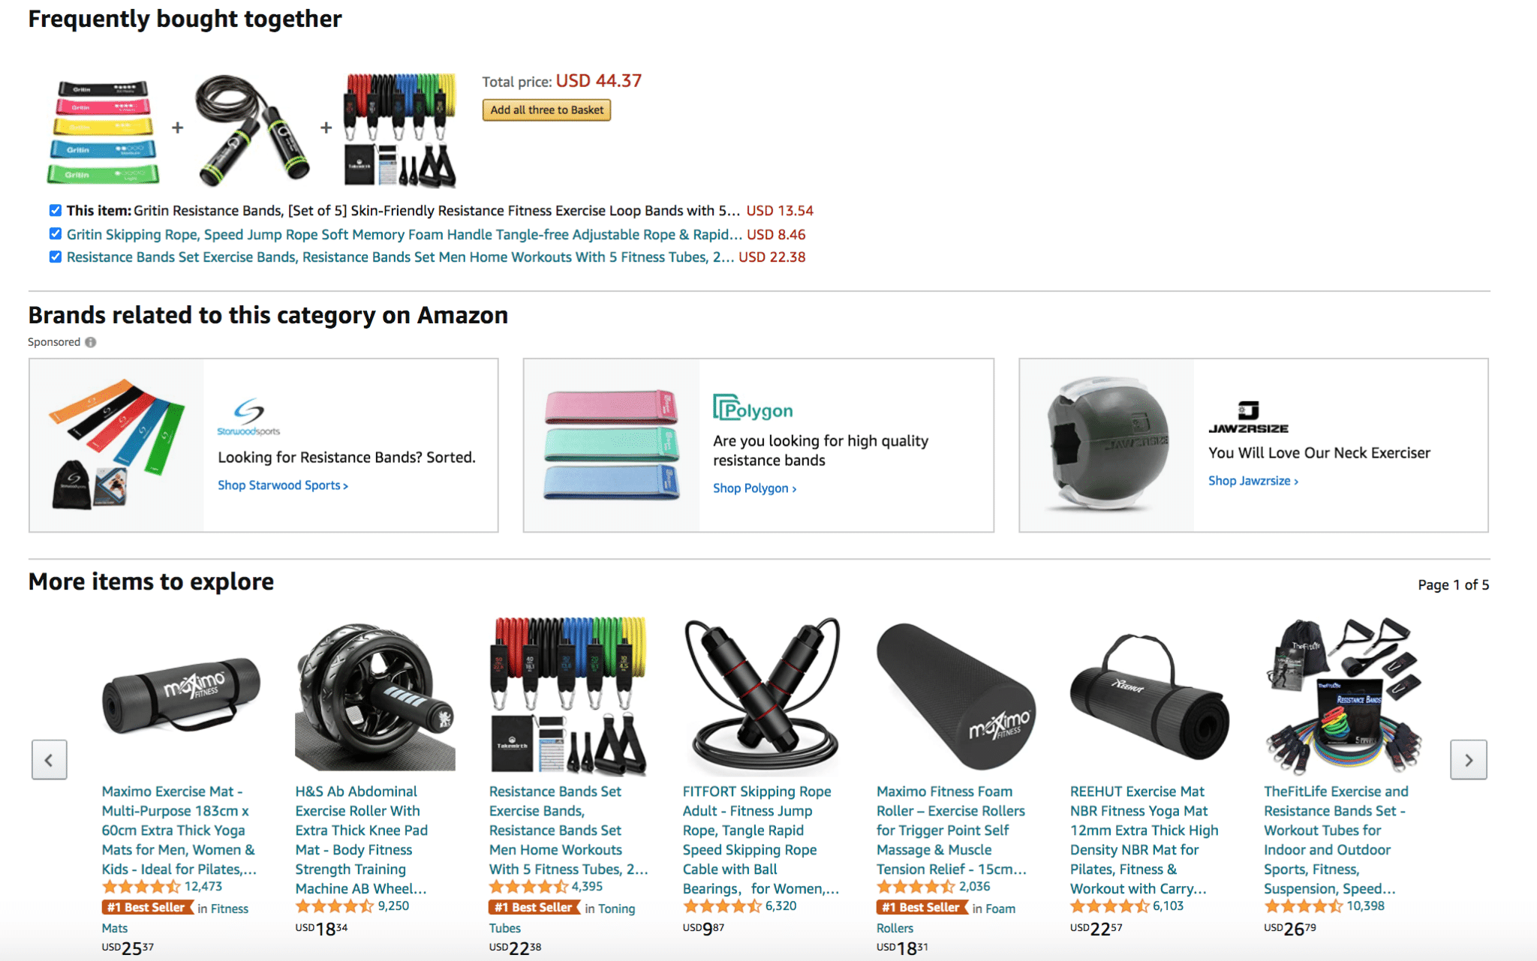Screen dimensions: 1537x961
Task: Go to previous carousel page arrow
Action: pyautogui.click(x=50, y=760)
